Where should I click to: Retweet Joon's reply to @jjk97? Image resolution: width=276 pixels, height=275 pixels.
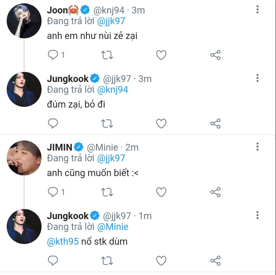107,55
